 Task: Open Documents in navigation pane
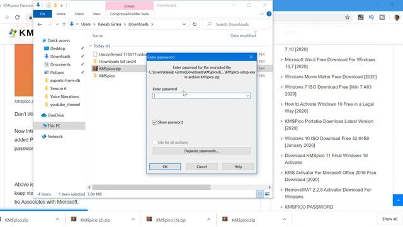[x=60, y=64]
